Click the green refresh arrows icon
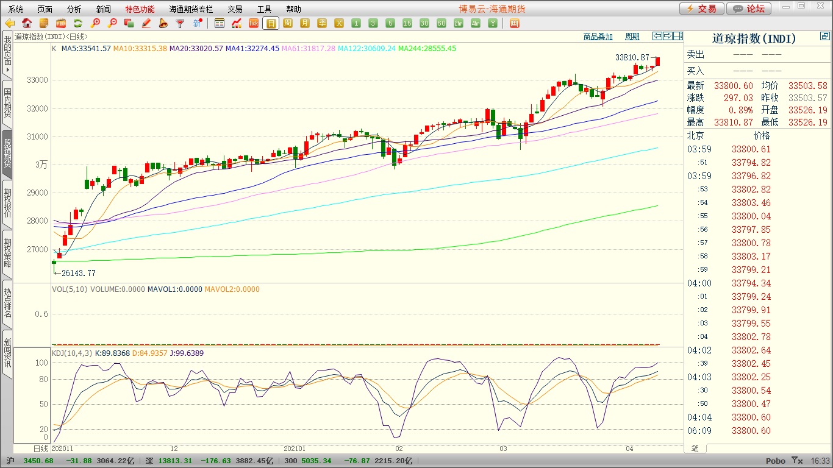 (x=78, y=23)
